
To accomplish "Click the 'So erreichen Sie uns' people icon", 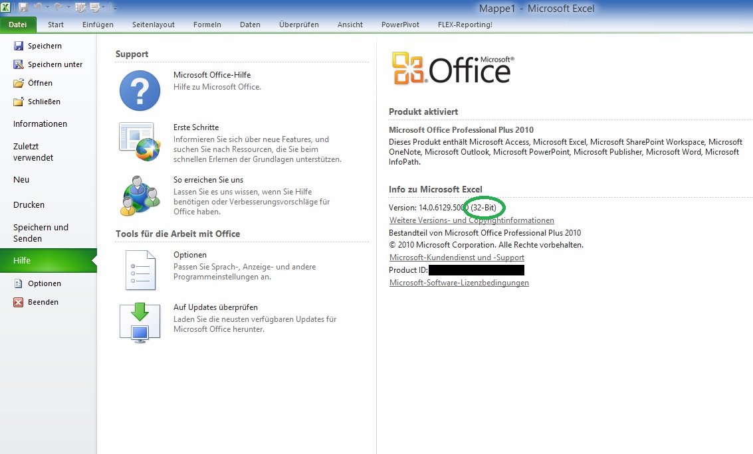I will [x=140, y=194].
